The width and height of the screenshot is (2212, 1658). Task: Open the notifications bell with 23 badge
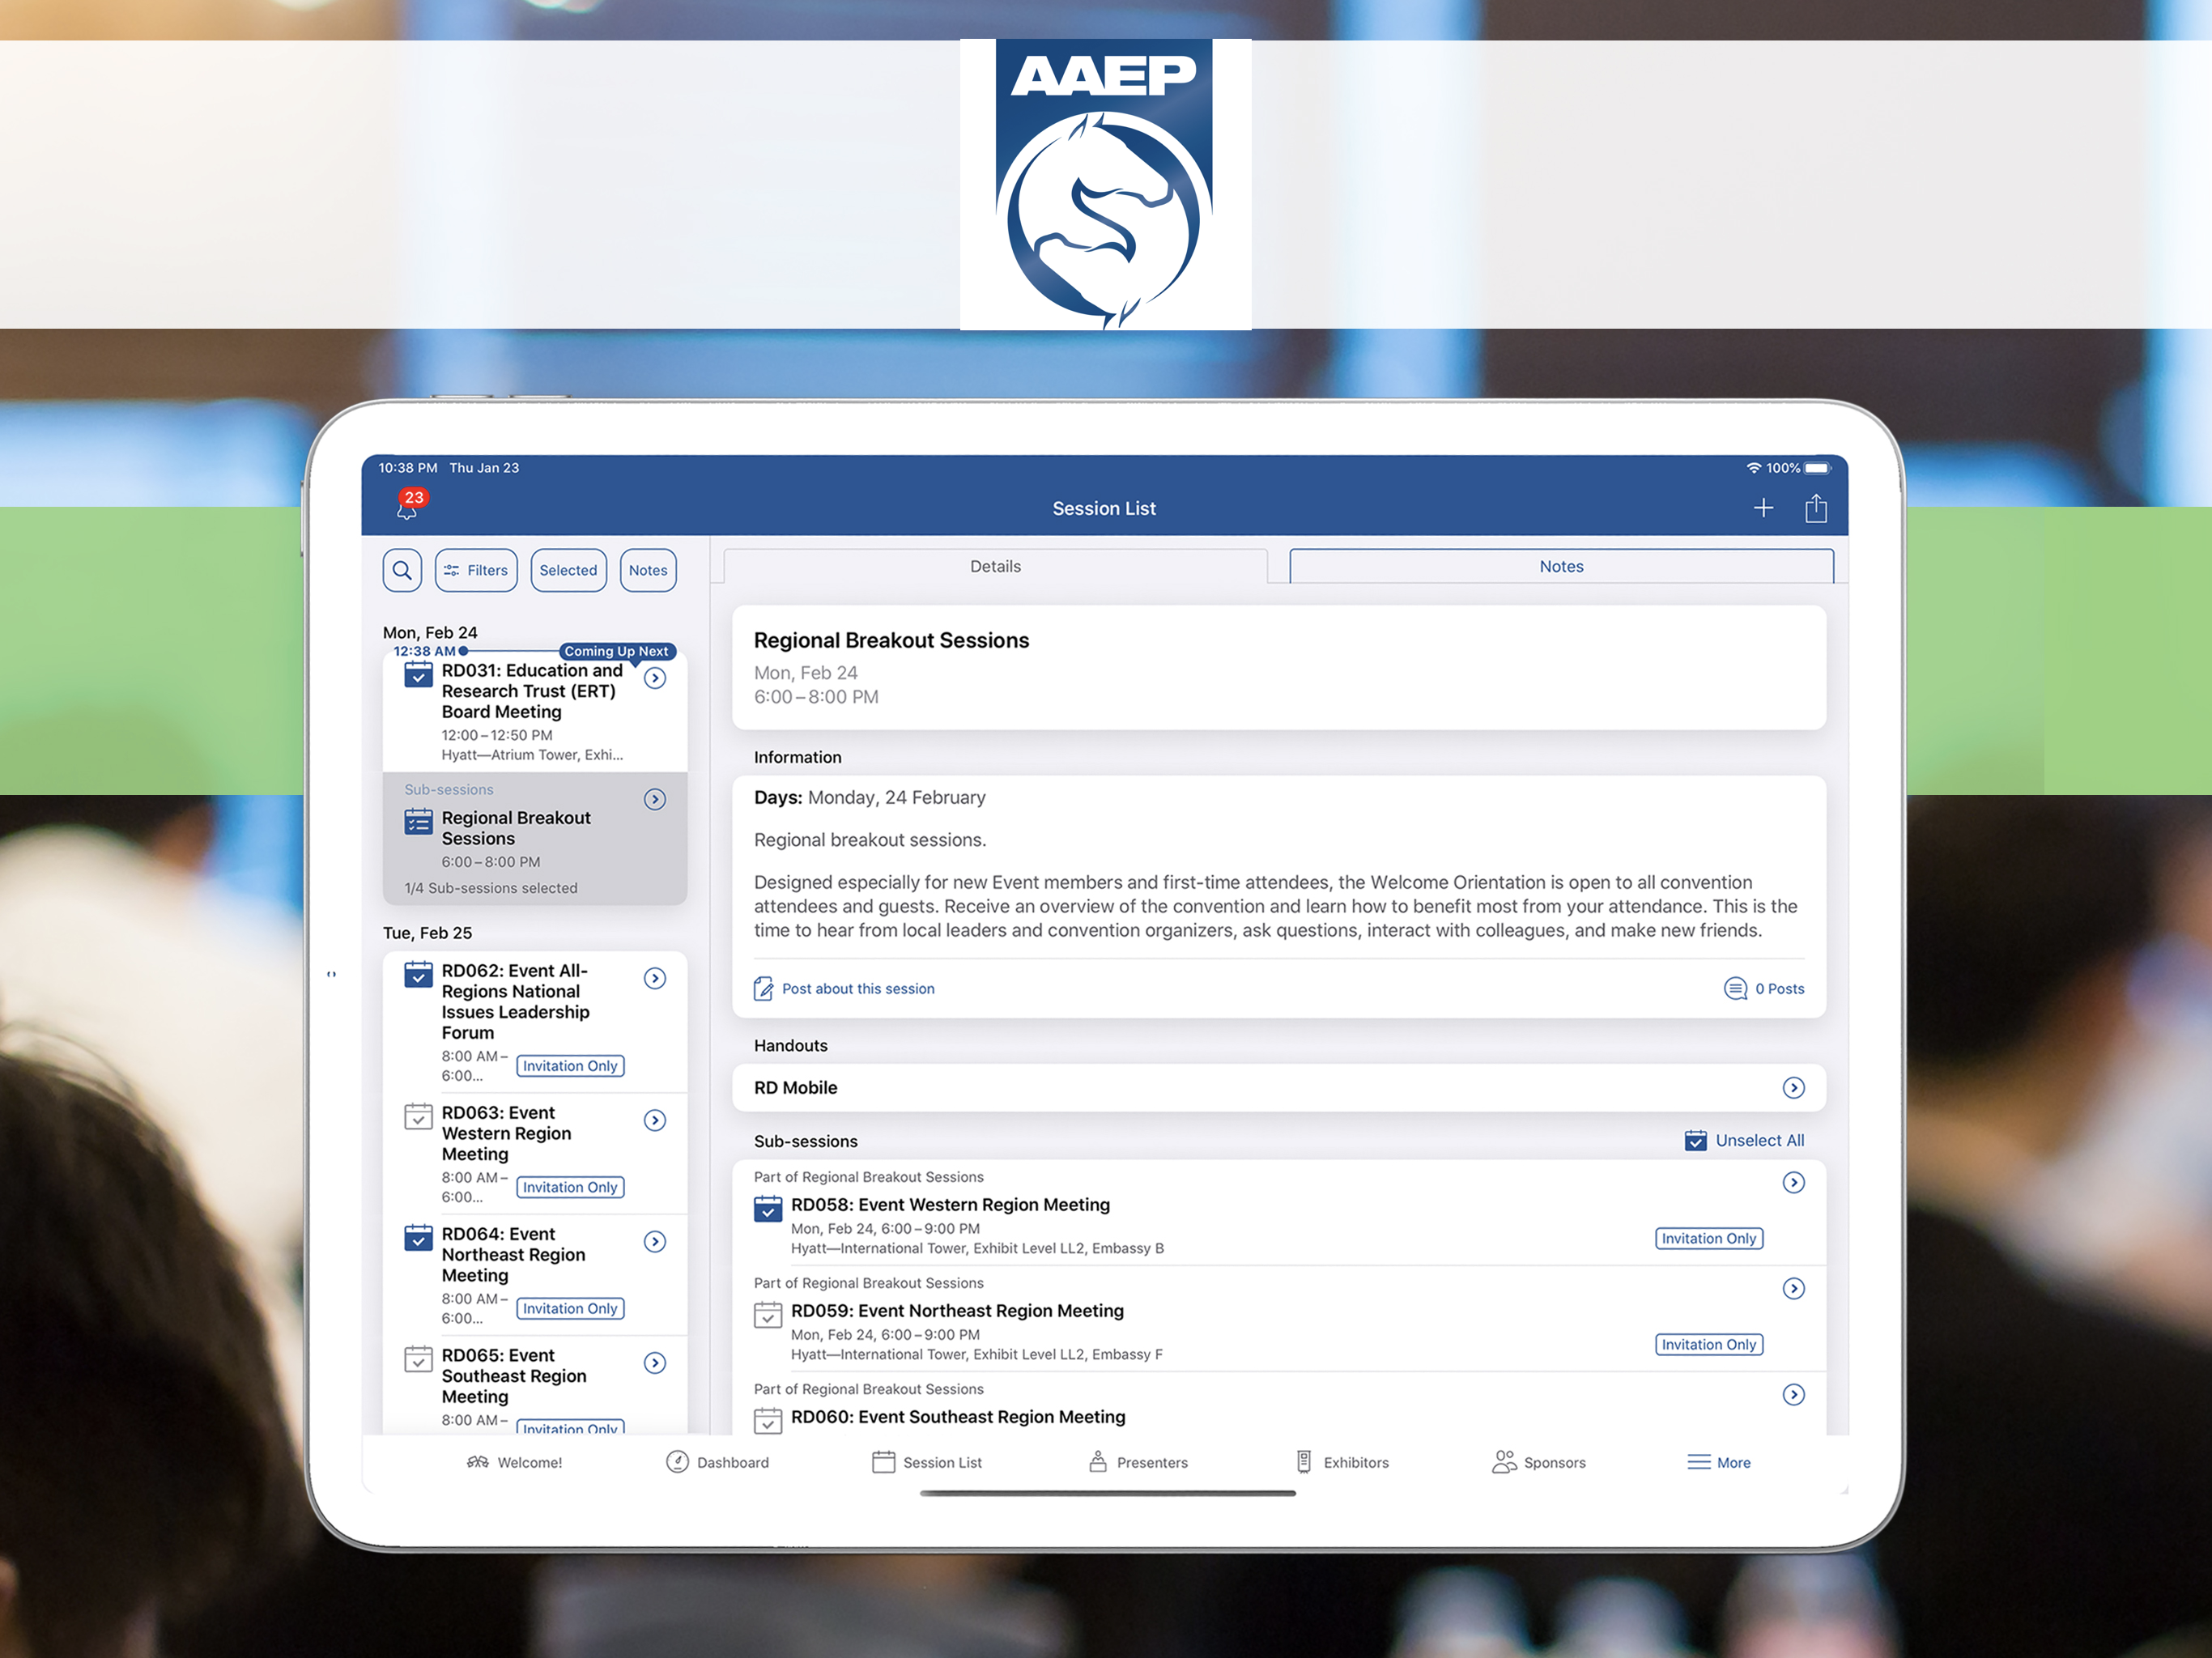(x=408, y=507)
